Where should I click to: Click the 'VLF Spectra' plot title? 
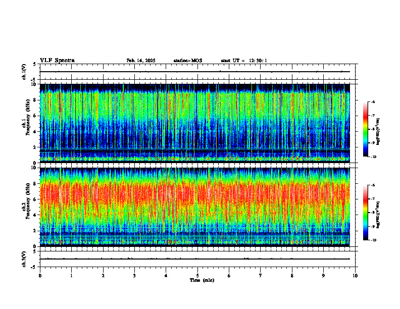[57, 61]
